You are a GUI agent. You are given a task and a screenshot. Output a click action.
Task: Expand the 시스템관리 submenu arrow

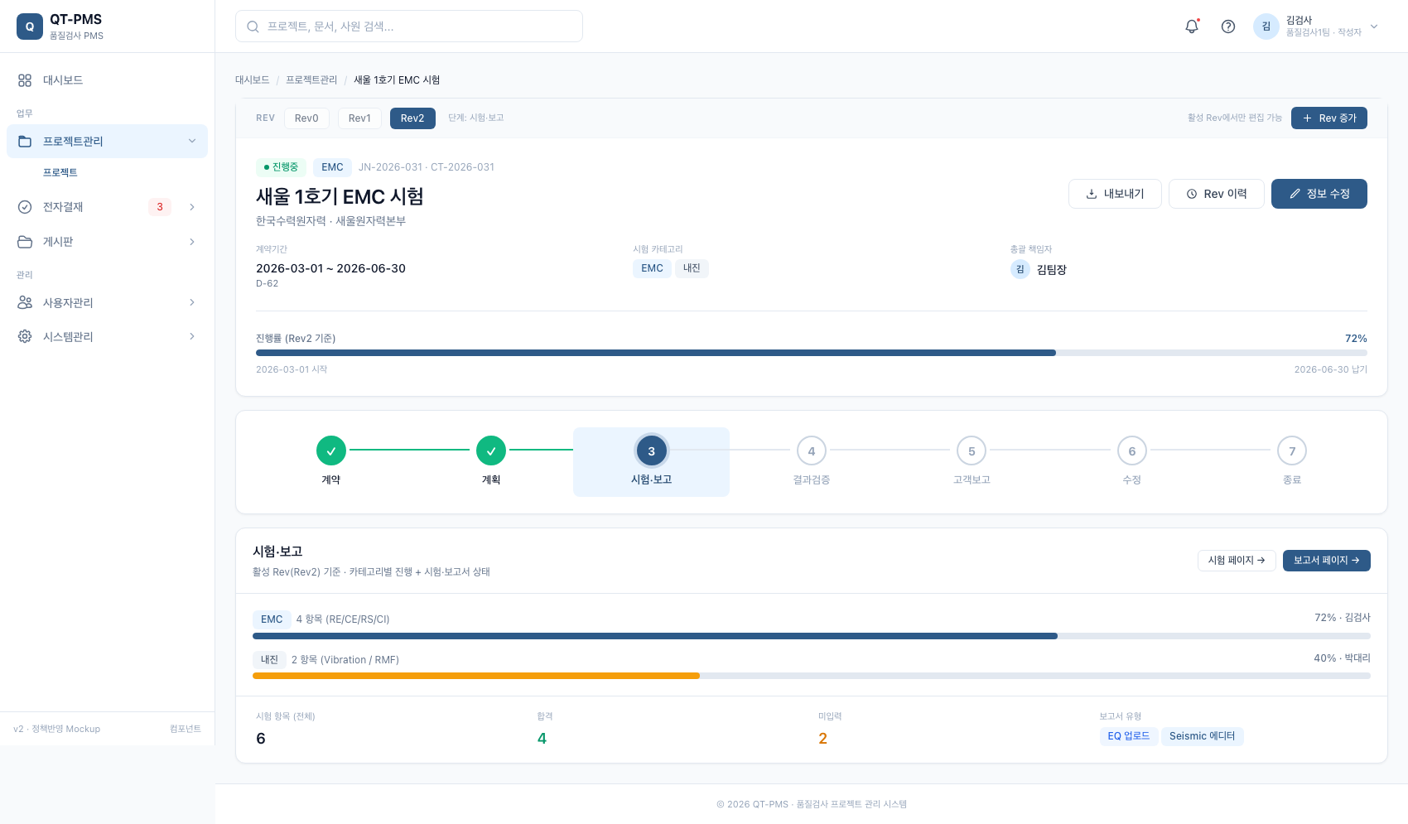click(x=192, y=337)
